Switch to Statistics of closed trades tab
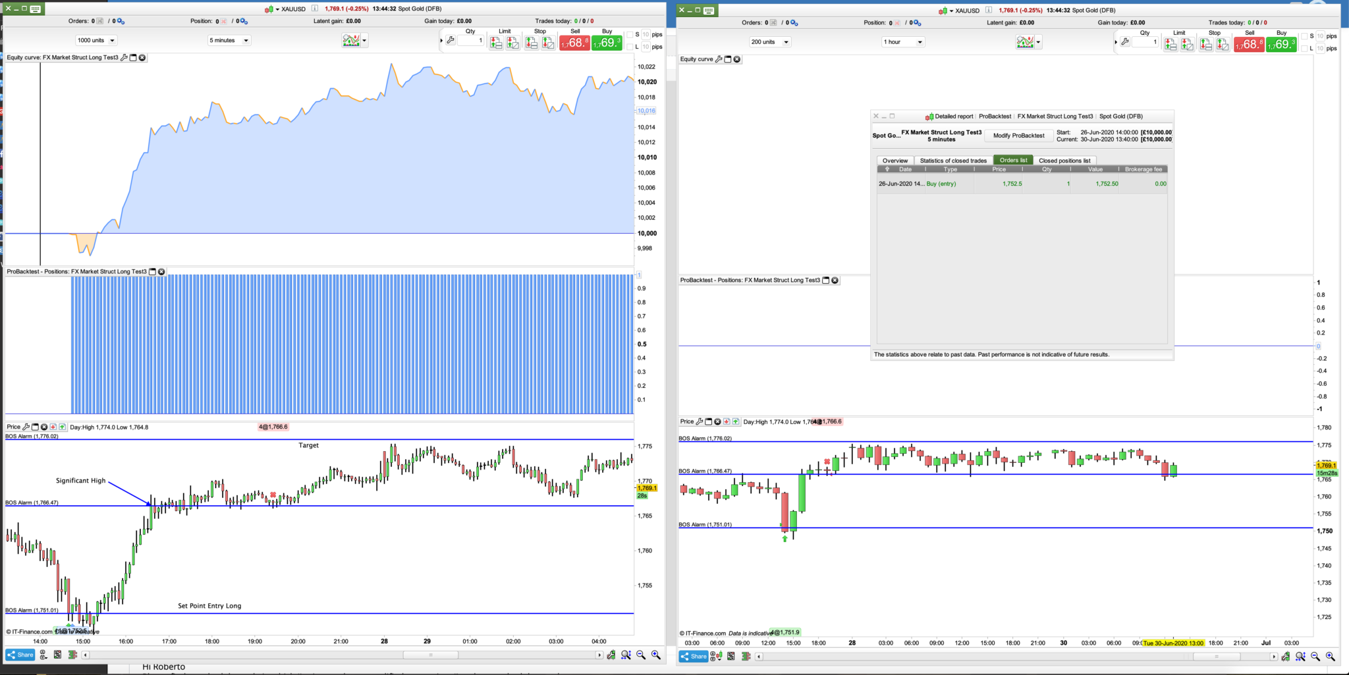1349x675 pixels. click(x=953, y=161)
